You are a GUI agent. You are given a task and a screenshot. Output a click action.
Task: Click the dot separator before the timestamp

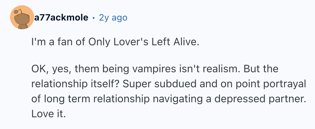click(x=94, y=18)
